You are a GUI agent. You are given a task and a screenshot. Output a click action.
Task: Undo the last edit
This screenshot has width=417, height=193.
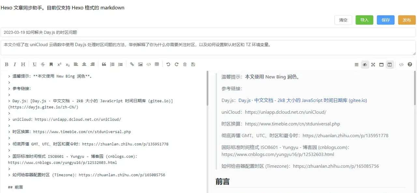(168, 64)
